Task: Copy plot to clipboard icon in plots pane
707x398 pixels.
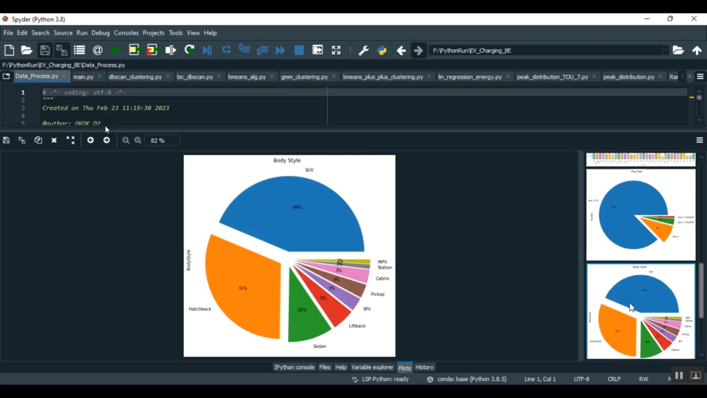Action: coord(38,141)
